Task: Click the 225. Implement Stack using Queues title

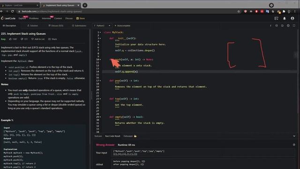Action: tap(23, 34)
